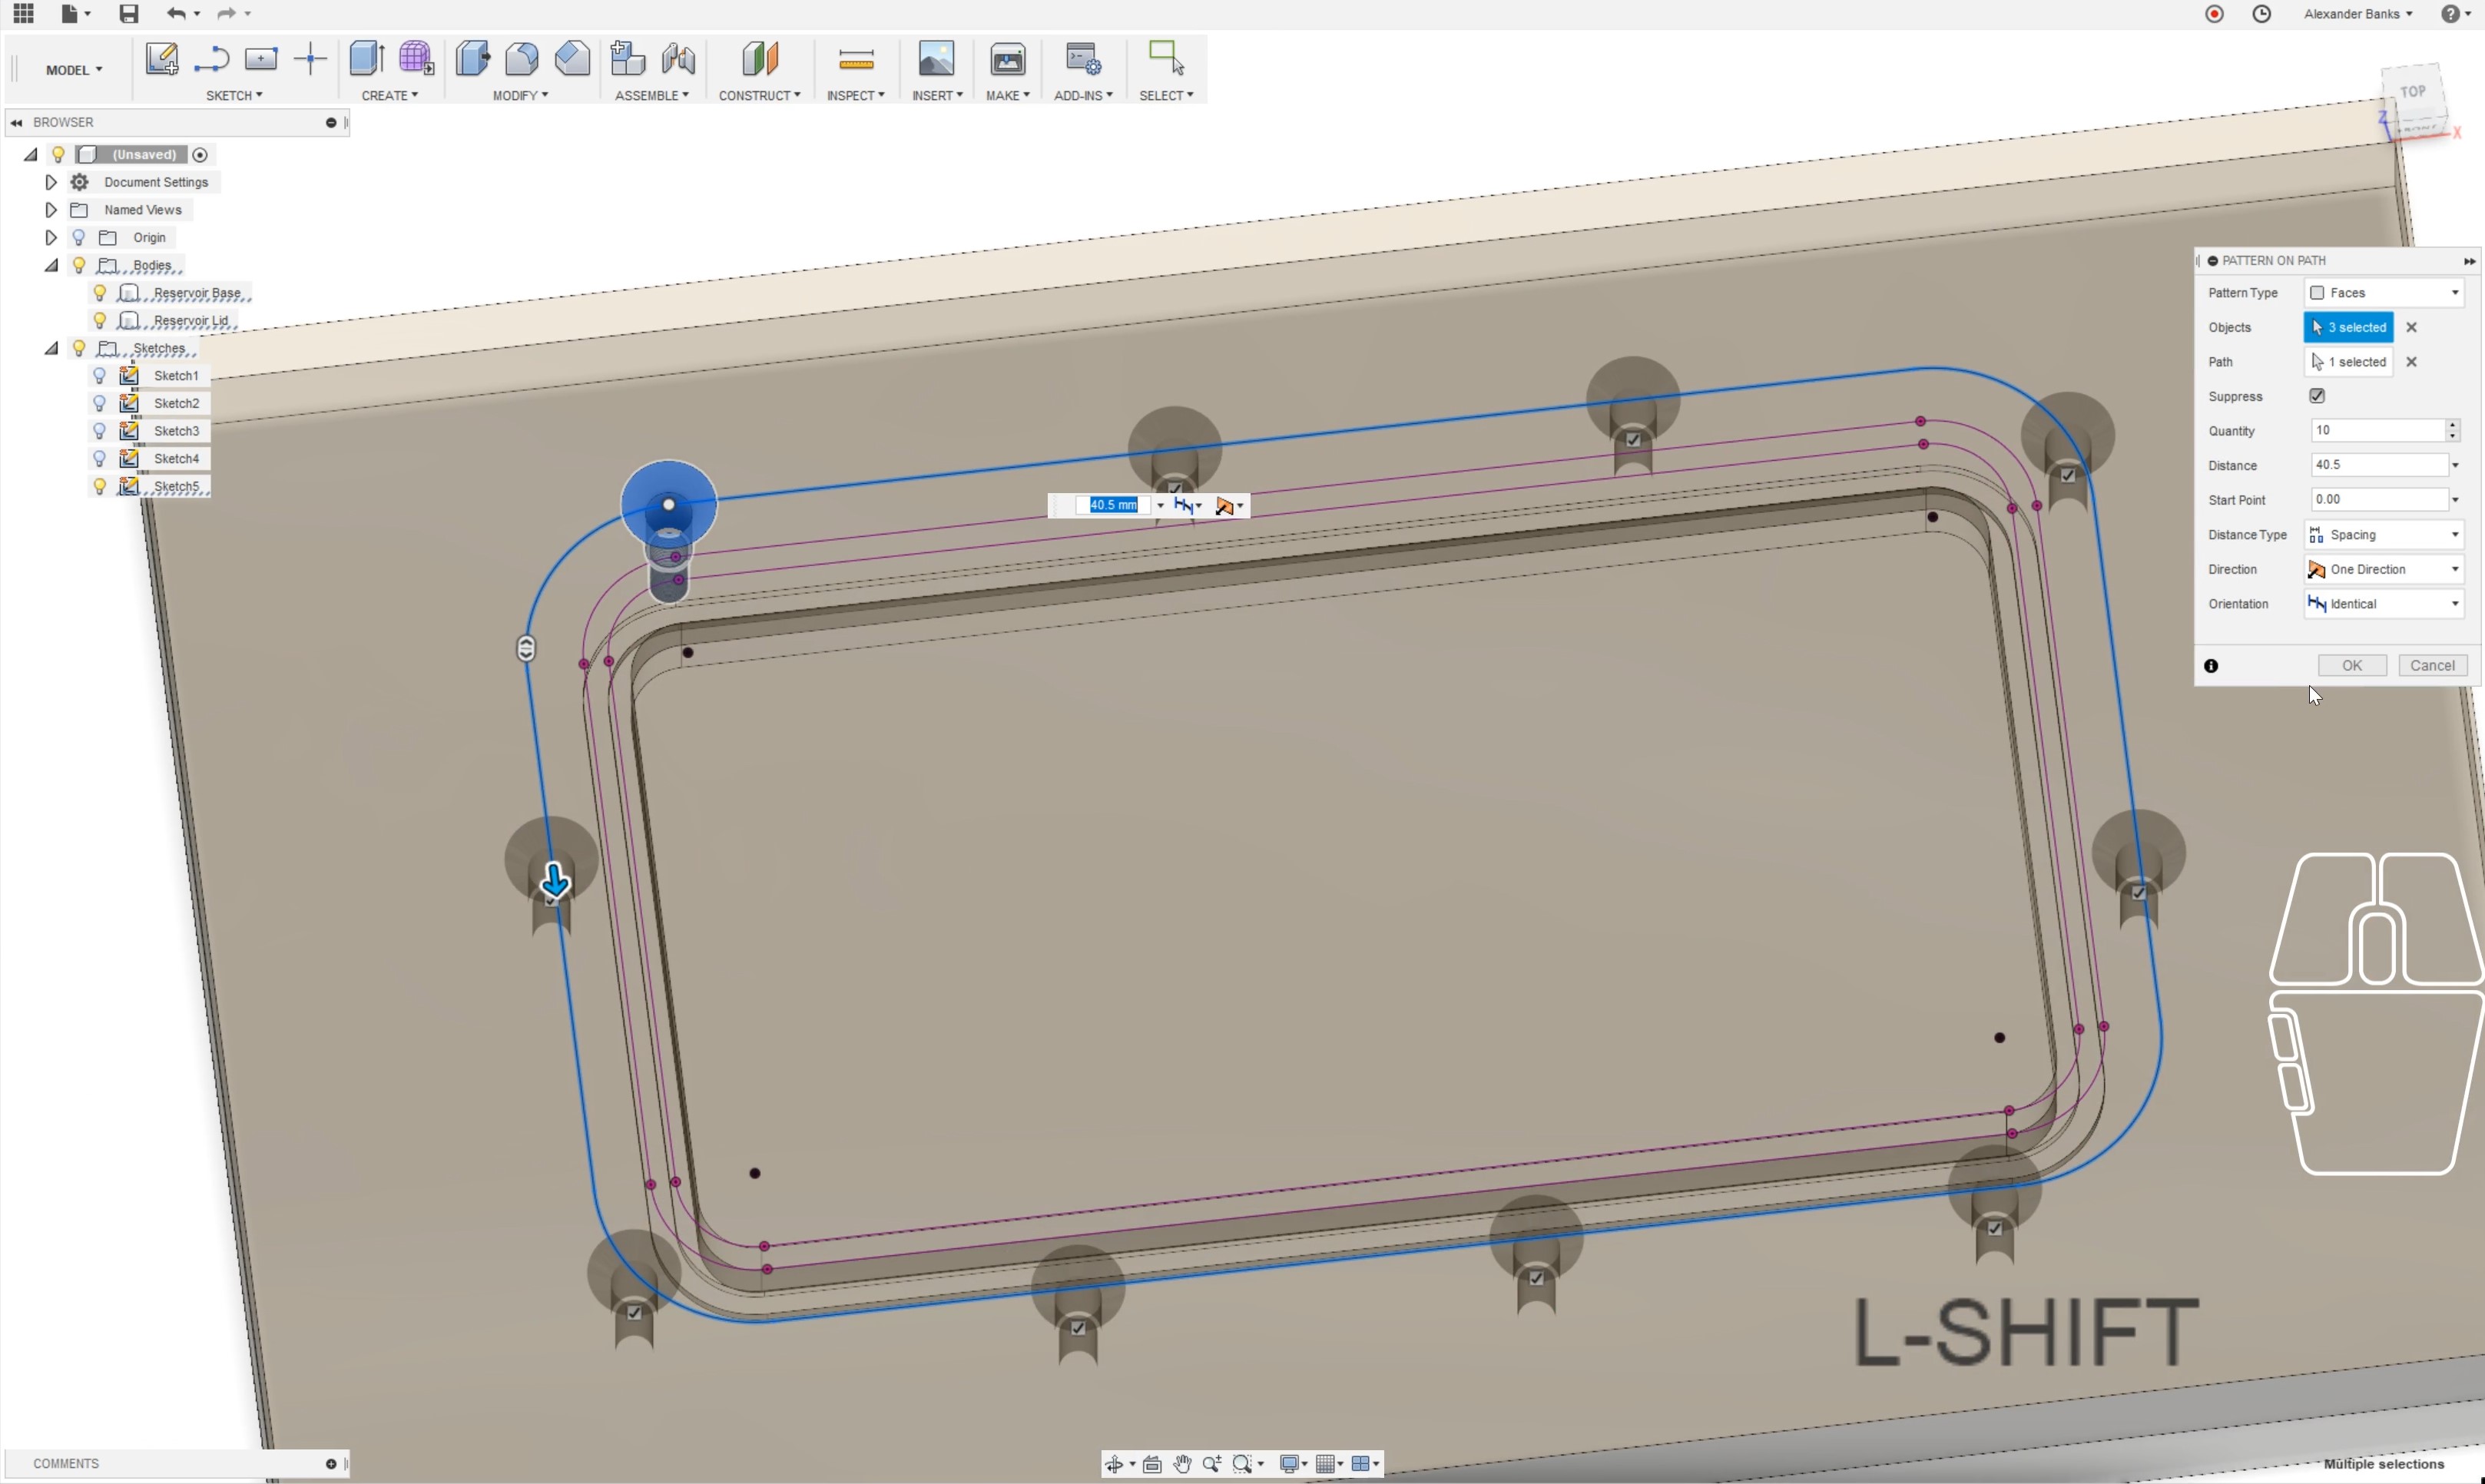
Task: Open the Orientation Identical dropdown
Action: coord(2383,604)
